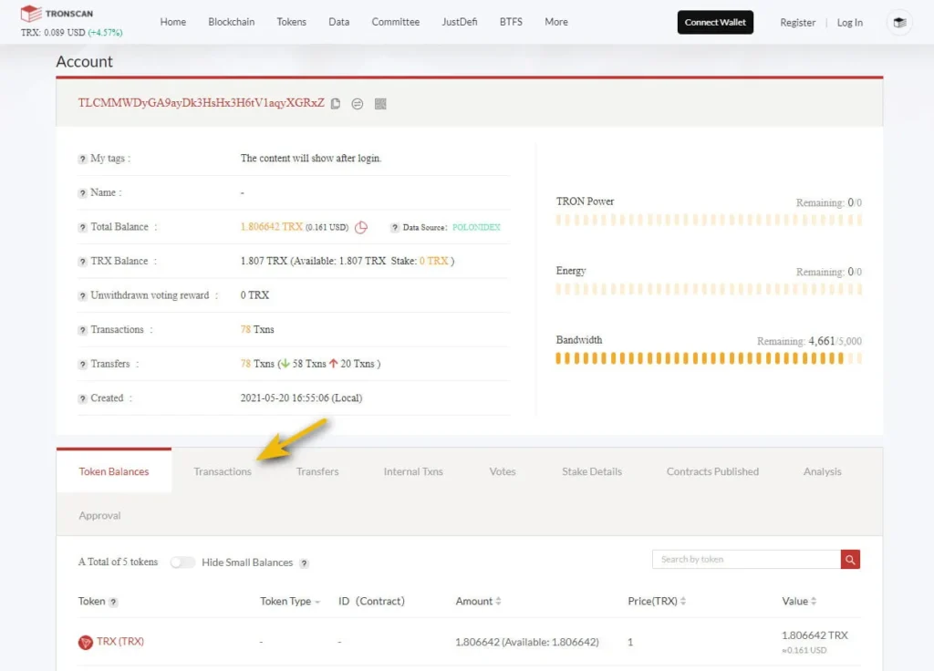Open the message icon beside address
Viewport: 934px width, 671px height.
358,104
